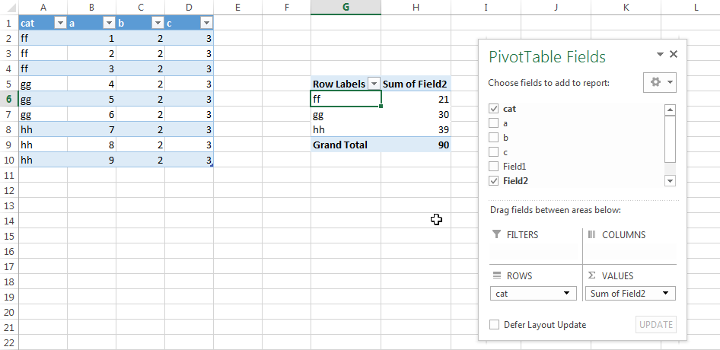The image size is (720, 350).
Task: Open the column c filter dropdown
Action: point(206,24)
